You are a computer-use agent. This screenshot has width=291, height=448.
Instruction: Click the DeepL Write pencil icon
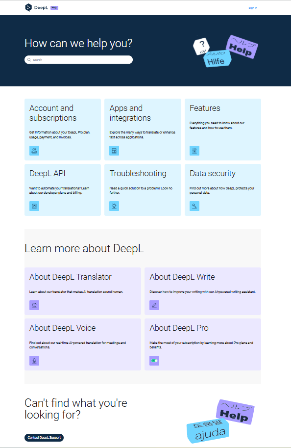pos(154,305)
